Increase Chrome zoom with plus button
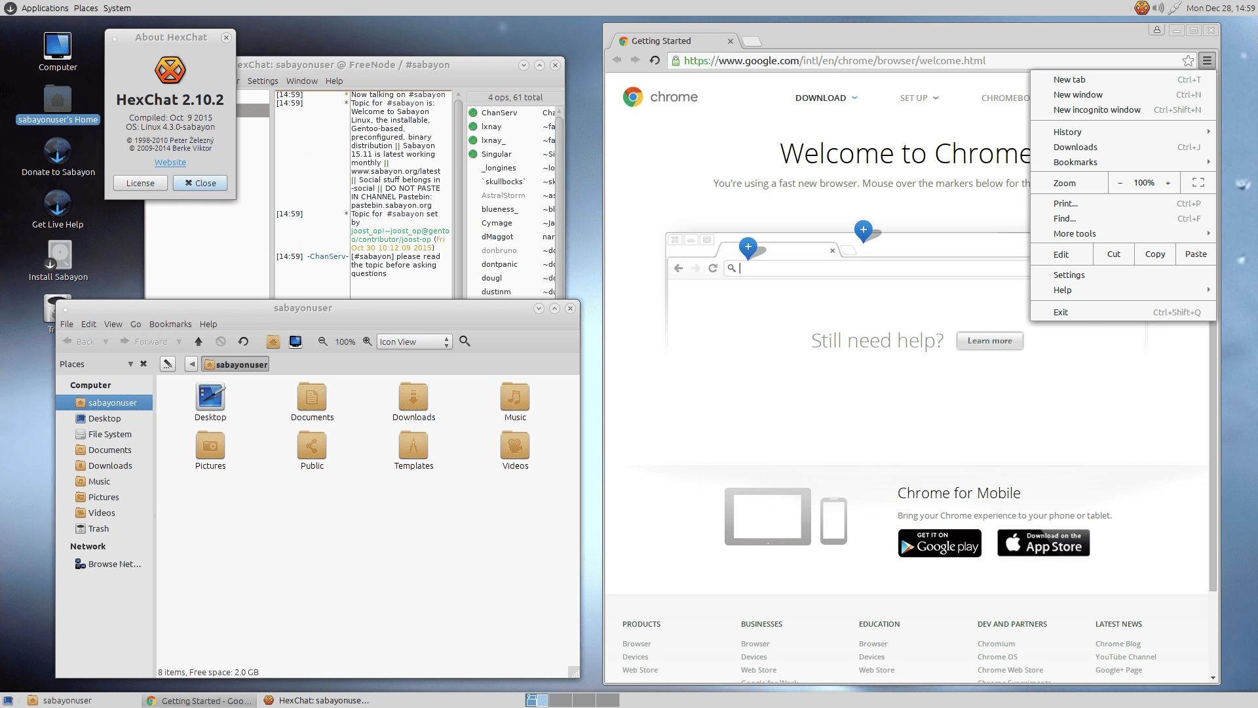Screen dimensions: 1258x708 tap(1168, 183)
